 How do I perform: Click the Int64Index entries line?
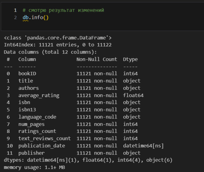(x=58, y=45)
